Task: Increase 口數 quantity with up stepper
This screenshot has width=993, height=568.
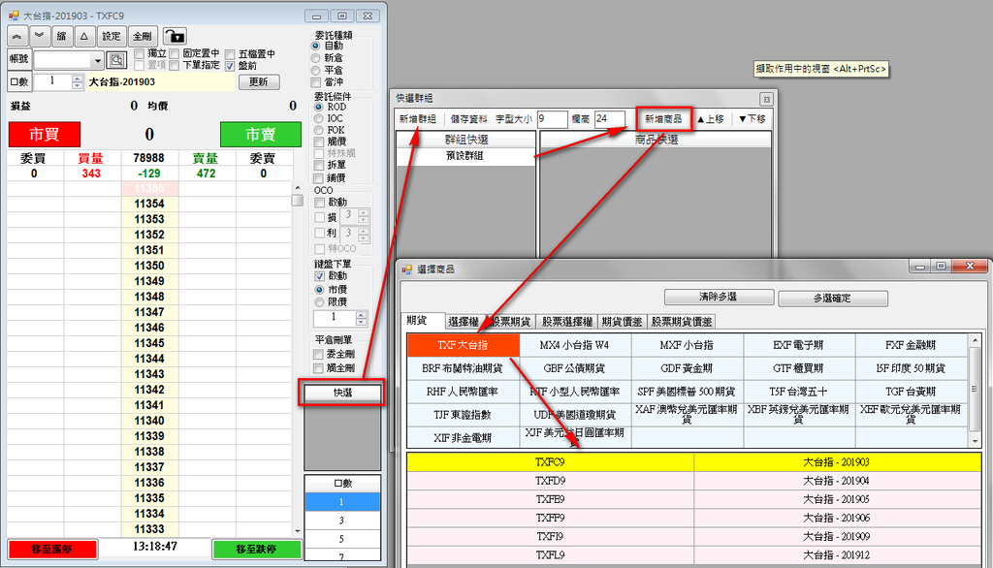Action: click(x=78, y=79)
